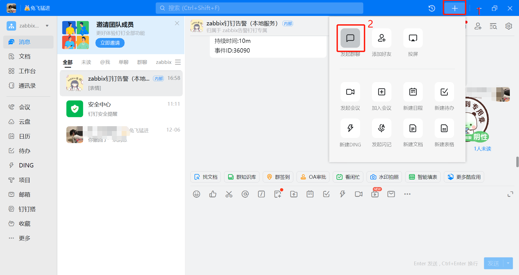
Task: Open 待办 in the sidebar
Action: coord(28,151)
